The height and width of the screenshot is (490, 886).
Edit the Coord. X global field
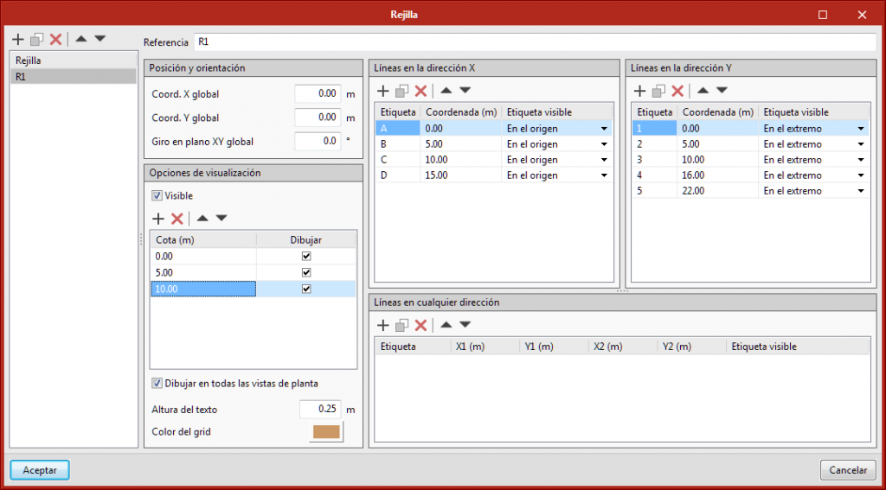[x=318, y=94]
